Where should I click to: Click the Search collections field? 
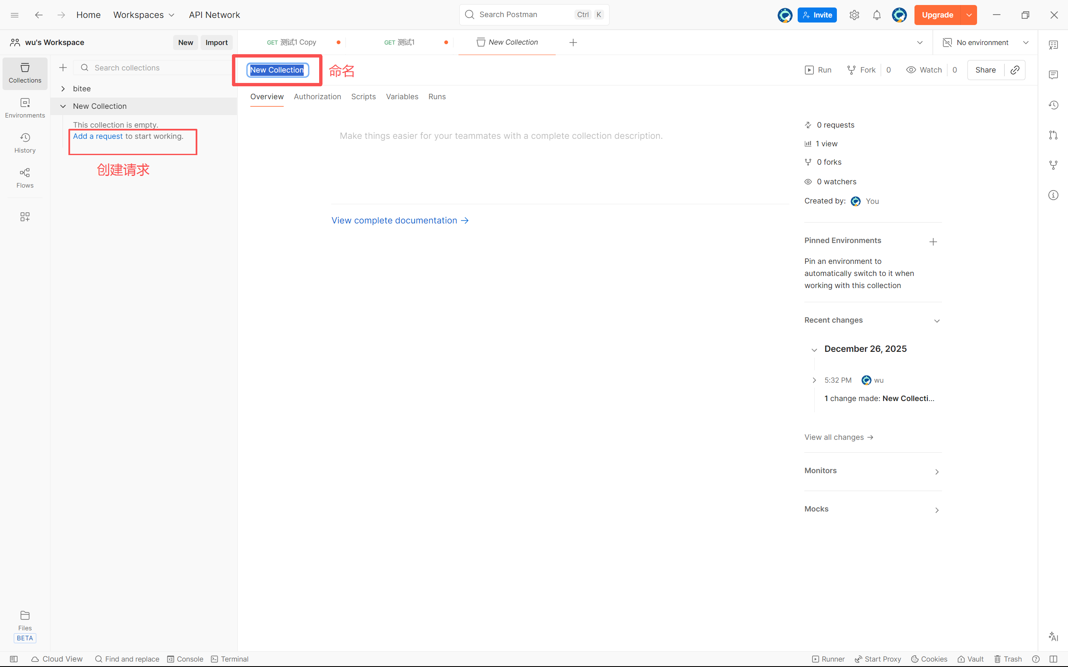154,68
